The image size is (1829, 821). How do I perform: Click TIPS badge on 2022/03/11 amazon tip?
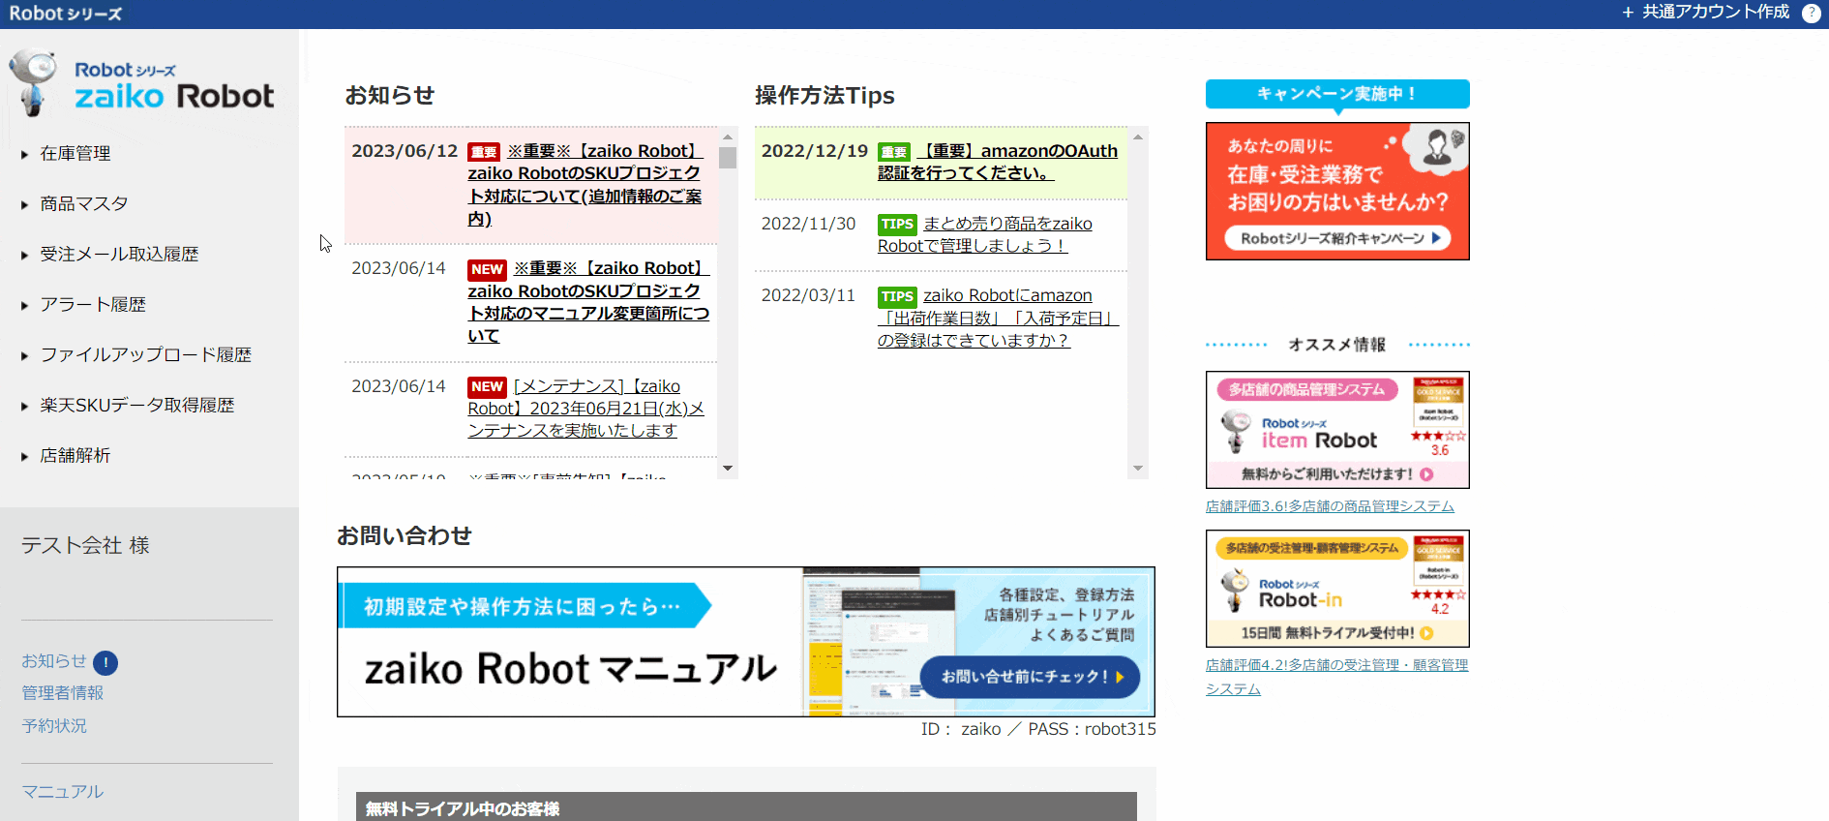pyautogui.click(x=897, y=296)
